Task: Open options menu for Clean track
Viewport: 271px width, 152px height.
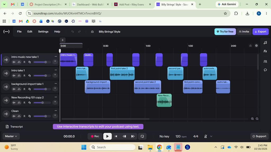Action: click(56, 111)
